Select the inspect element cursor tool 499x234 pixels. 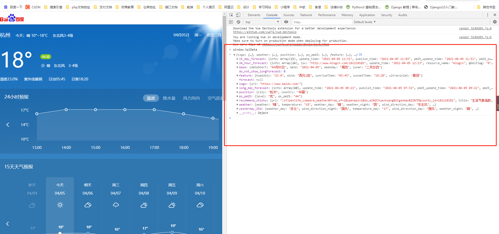pyautogui.click(x=231, y=15)
